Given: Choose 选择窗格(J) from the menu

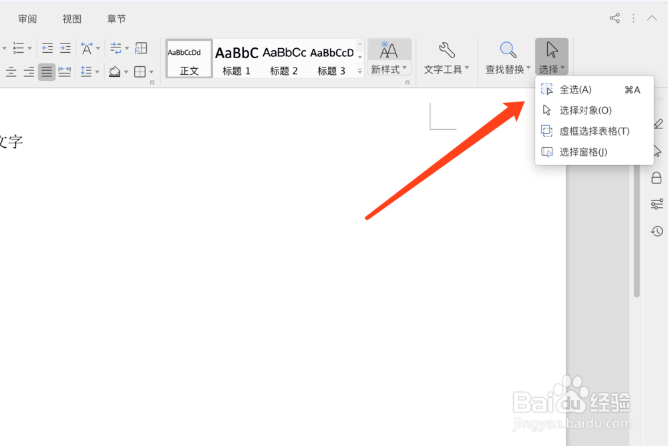Looking at the screenshot, I should (595, 152).
